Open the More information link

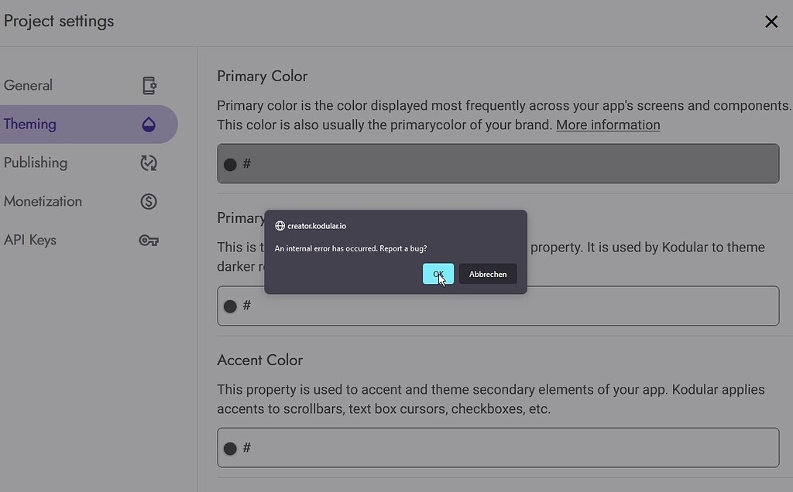tap(608, 125)
